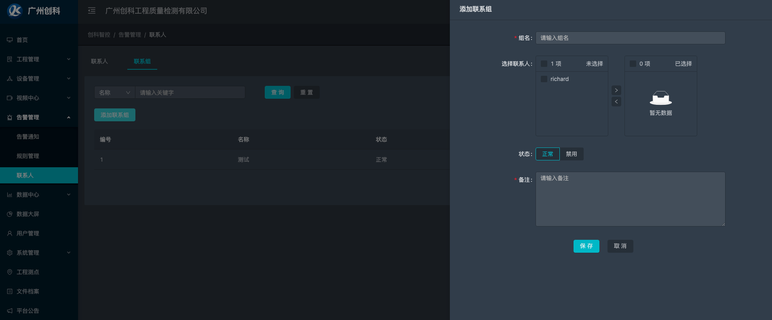Image resolution: width=772 pixels, height=320 pixels.
Task: Click the 取消 button
Action: (x=620, y=246)
